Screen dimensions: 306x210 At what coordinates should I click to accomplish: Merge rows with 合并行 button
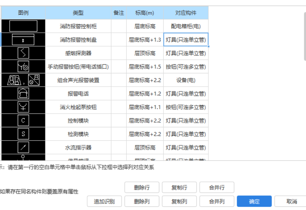[217, 187]
